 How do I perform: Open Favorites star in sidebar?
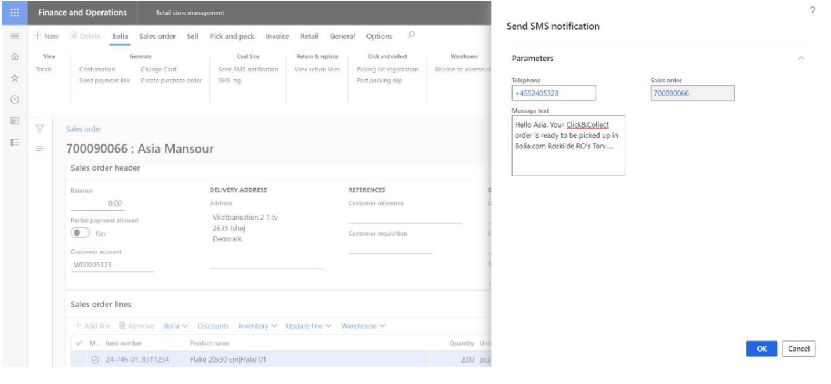pos(15,77)
